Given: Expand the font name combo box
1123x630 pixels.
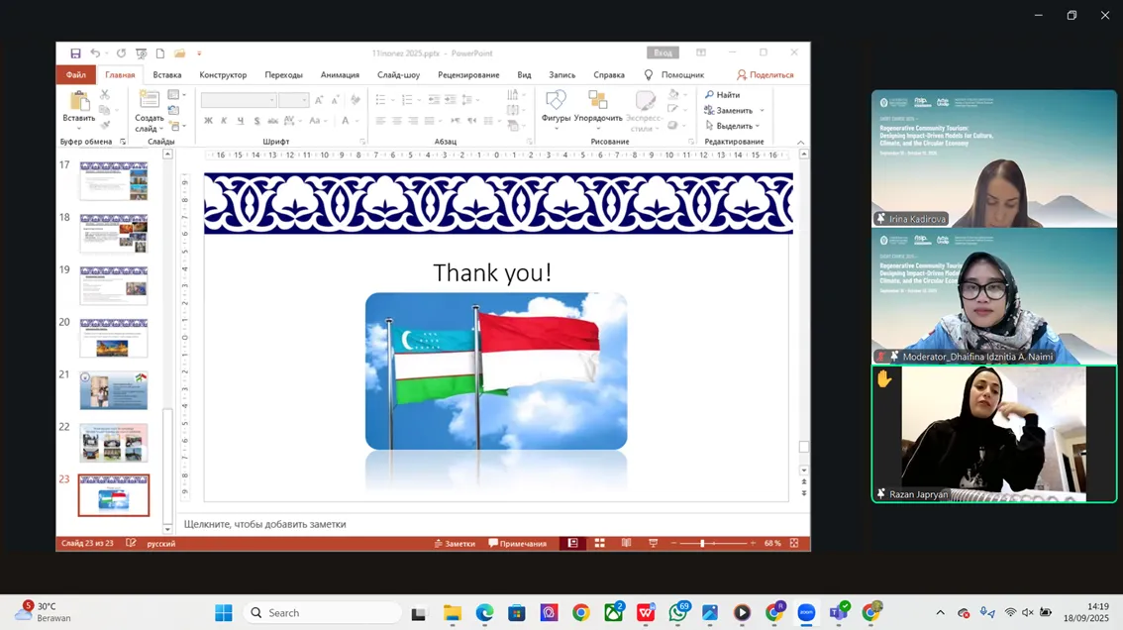Looking at the screenshot, I should pos(272,100).
